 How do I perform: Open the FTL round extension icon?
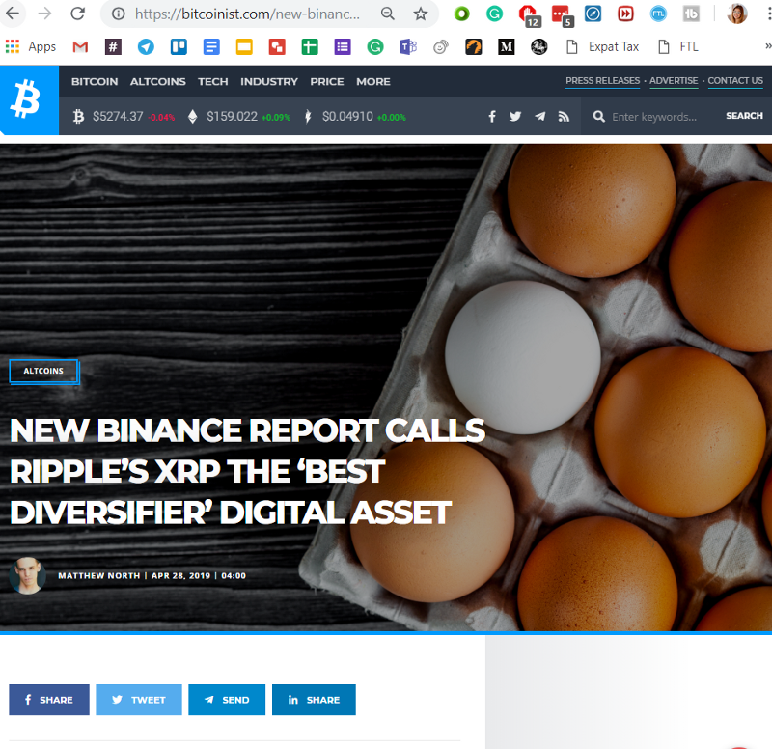pos(658,14)
